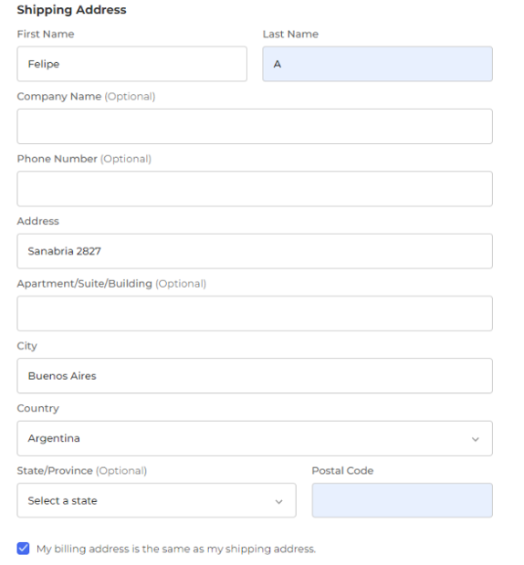Focus the Address field showing Sanabria 2827
Image resolution: width=524 pixels, height=565 pixels.
pyautogui.click(x=255, y=251)
